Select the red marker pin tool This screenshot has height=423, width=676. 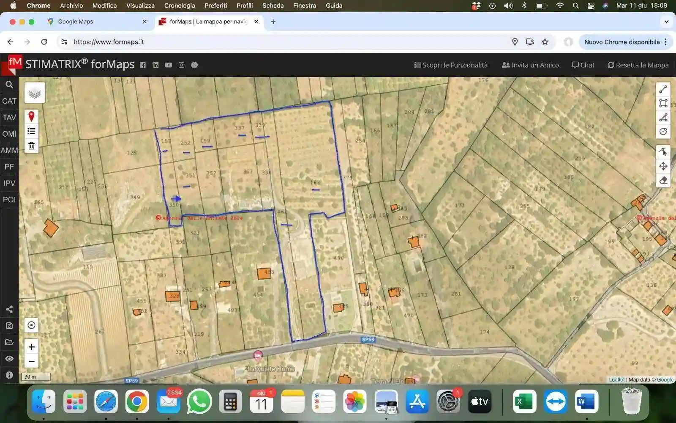tap(31, 116)
